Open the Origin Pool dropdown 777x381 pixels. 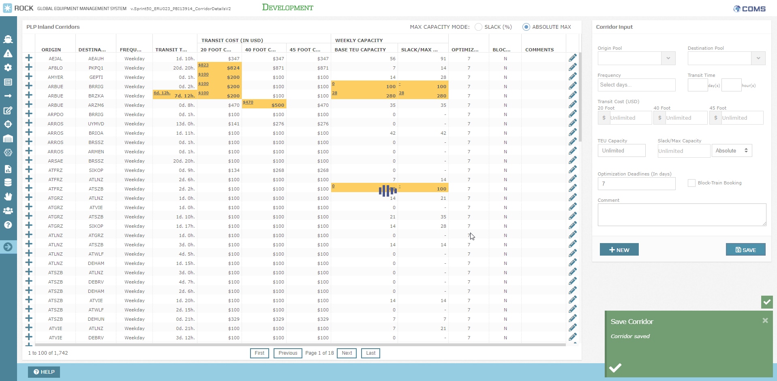668,58
